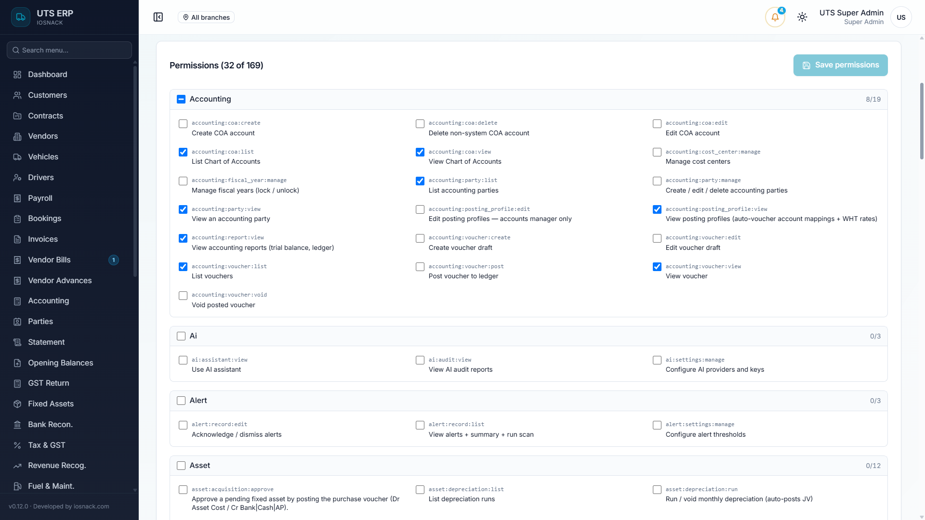Click the Fixed Assets box icon
925x520 pixels.
pos(17,404)
